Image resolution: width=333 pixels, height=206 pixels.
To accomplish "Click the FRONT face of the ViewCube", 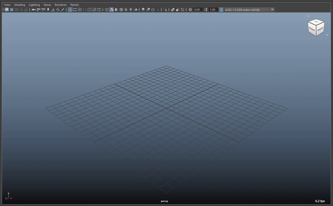I will coord(313,29).
